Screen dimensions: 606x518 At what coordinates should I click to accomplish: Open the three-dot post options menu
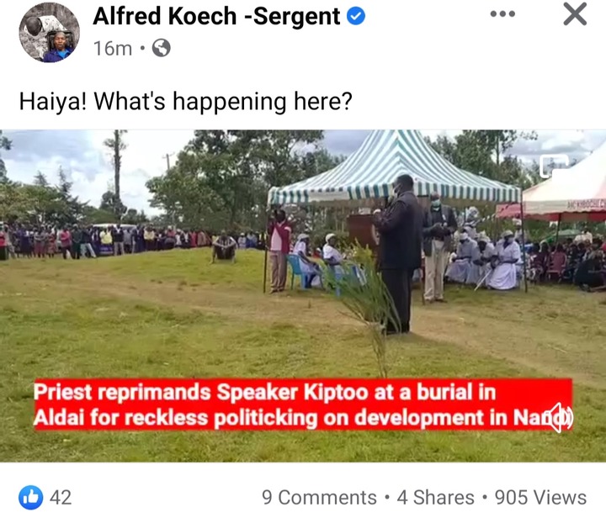pos(502,14)
